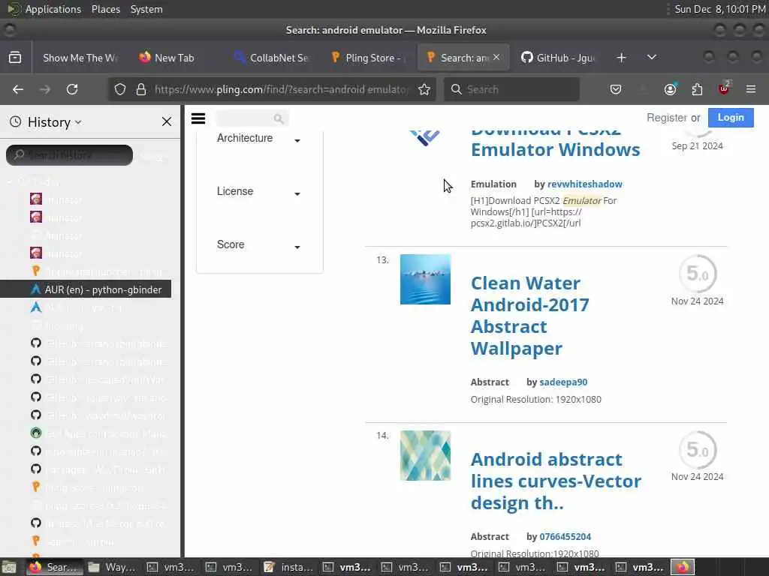This screenshot has height=576, width=769.
Task: Open user 0766455204's profile link
Action: pos(565,537)
